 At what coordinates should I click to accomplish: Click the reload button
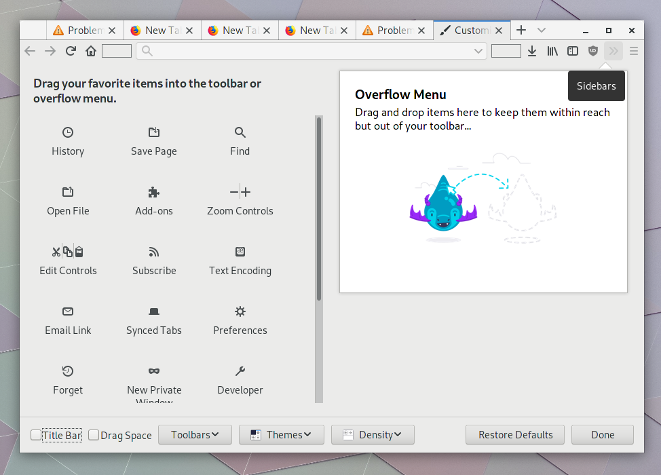[71, 51]
